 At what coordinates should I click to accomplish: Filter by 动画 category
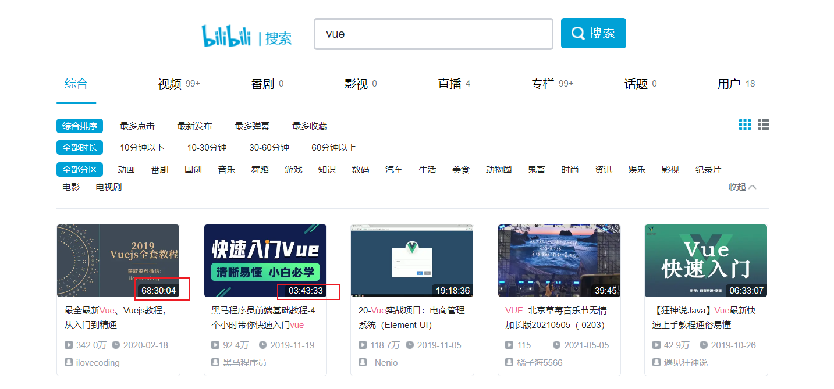[x=126, y=170]
